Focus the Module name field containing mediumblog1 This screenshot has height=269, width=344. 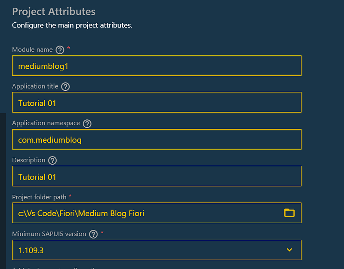[x=157, y=65]
